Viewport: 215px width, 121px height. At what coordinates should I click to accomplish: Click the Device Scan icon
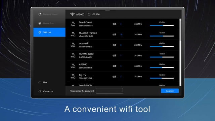(40, 23)
